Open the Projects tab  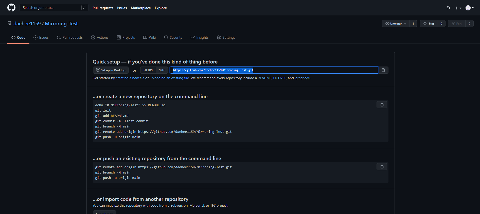click(126, 37)
